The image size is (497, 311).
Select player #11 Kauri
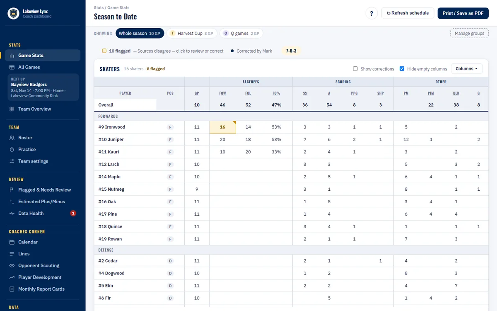(x=109, y=152)
